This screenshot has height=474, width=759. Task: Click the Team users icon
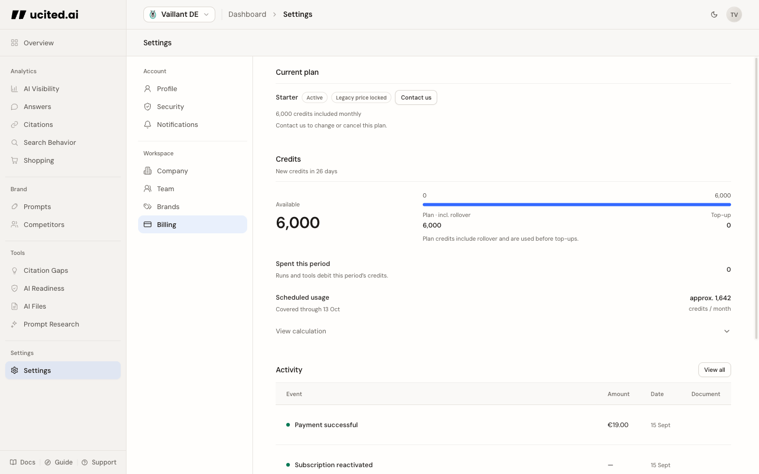click(x=148, y=189)
